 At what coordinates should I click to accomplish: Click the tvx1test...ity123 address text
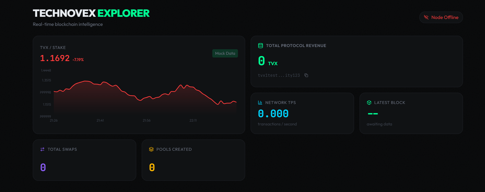coord(279,75)
